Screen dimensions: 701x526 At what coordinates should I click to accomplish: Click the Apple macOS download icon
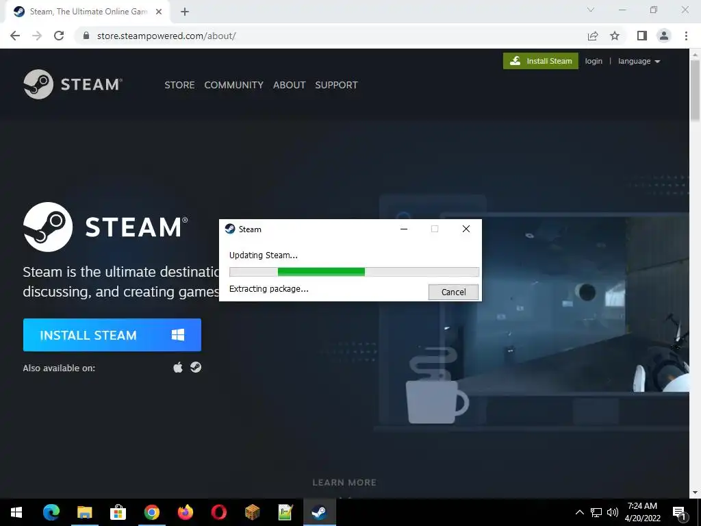coord(178,368)
